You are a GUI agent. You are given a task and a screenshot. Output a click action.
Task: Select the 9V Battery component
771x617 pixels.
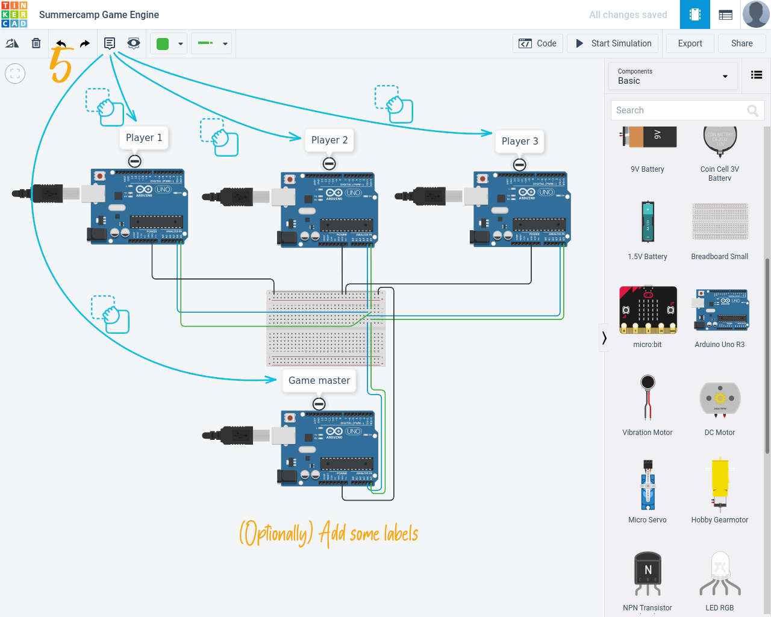tap(648, 150)
